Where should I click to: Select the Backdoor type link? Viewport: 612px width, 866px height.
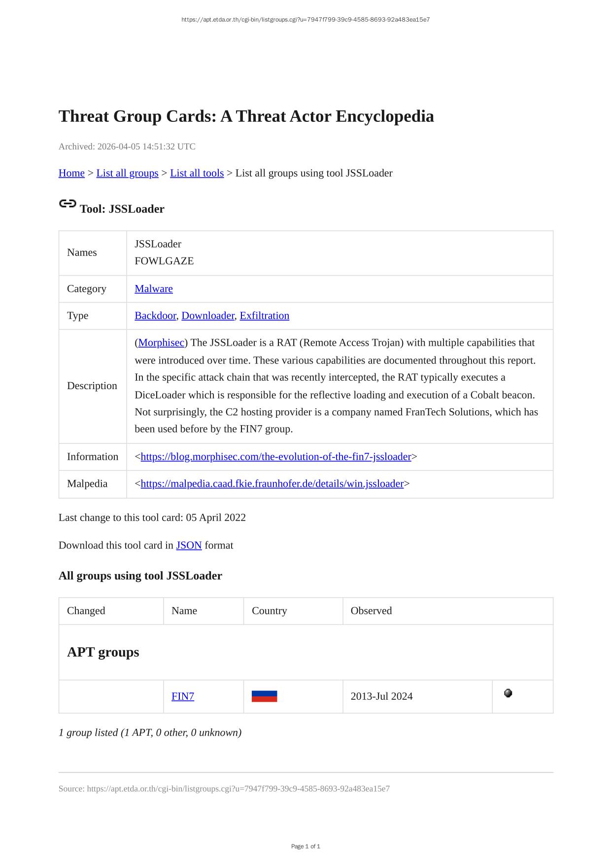click(x=155, y=316)
